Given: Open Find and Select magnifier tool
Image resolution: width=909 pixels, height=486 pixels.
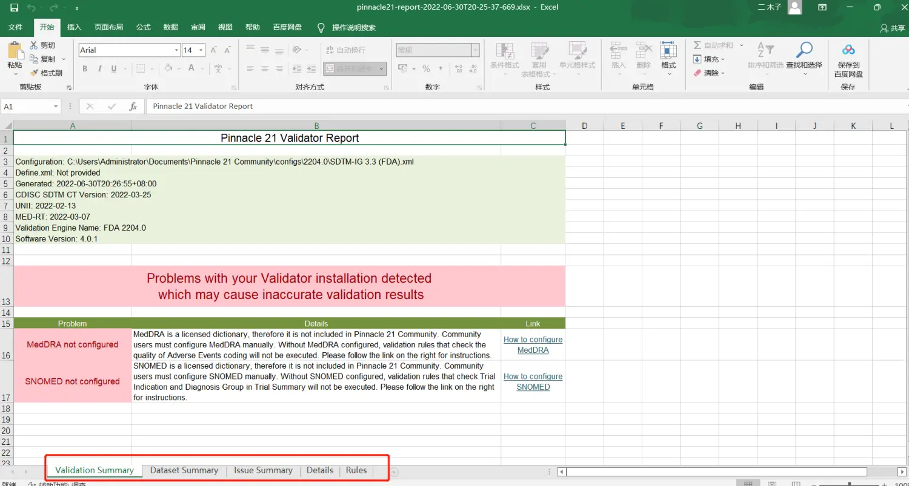Looking at the screenshot, I should [x=804, y=51].
